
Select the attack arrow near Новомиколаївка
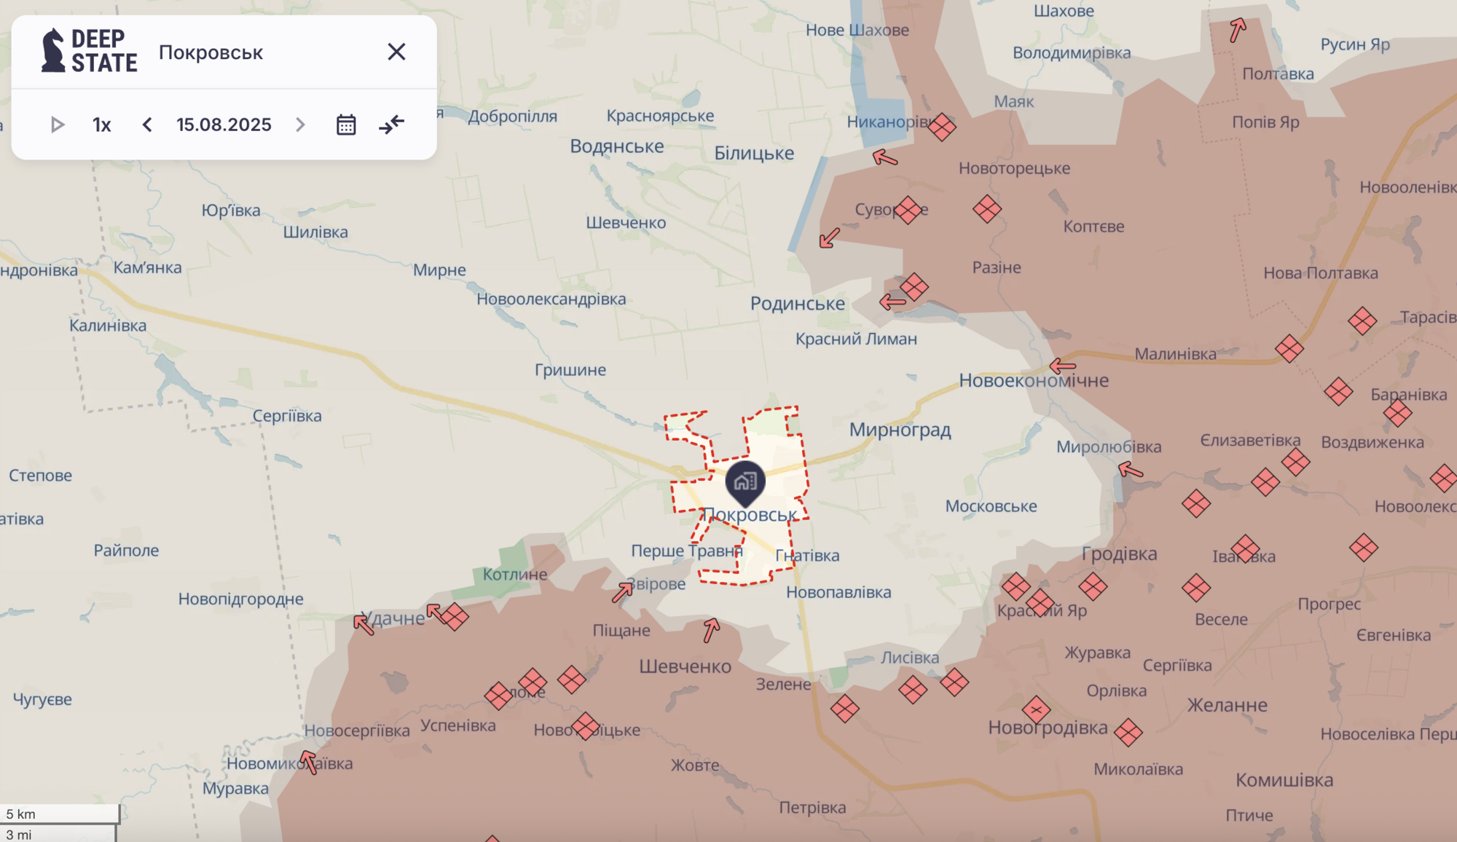(x=309, y=762)
